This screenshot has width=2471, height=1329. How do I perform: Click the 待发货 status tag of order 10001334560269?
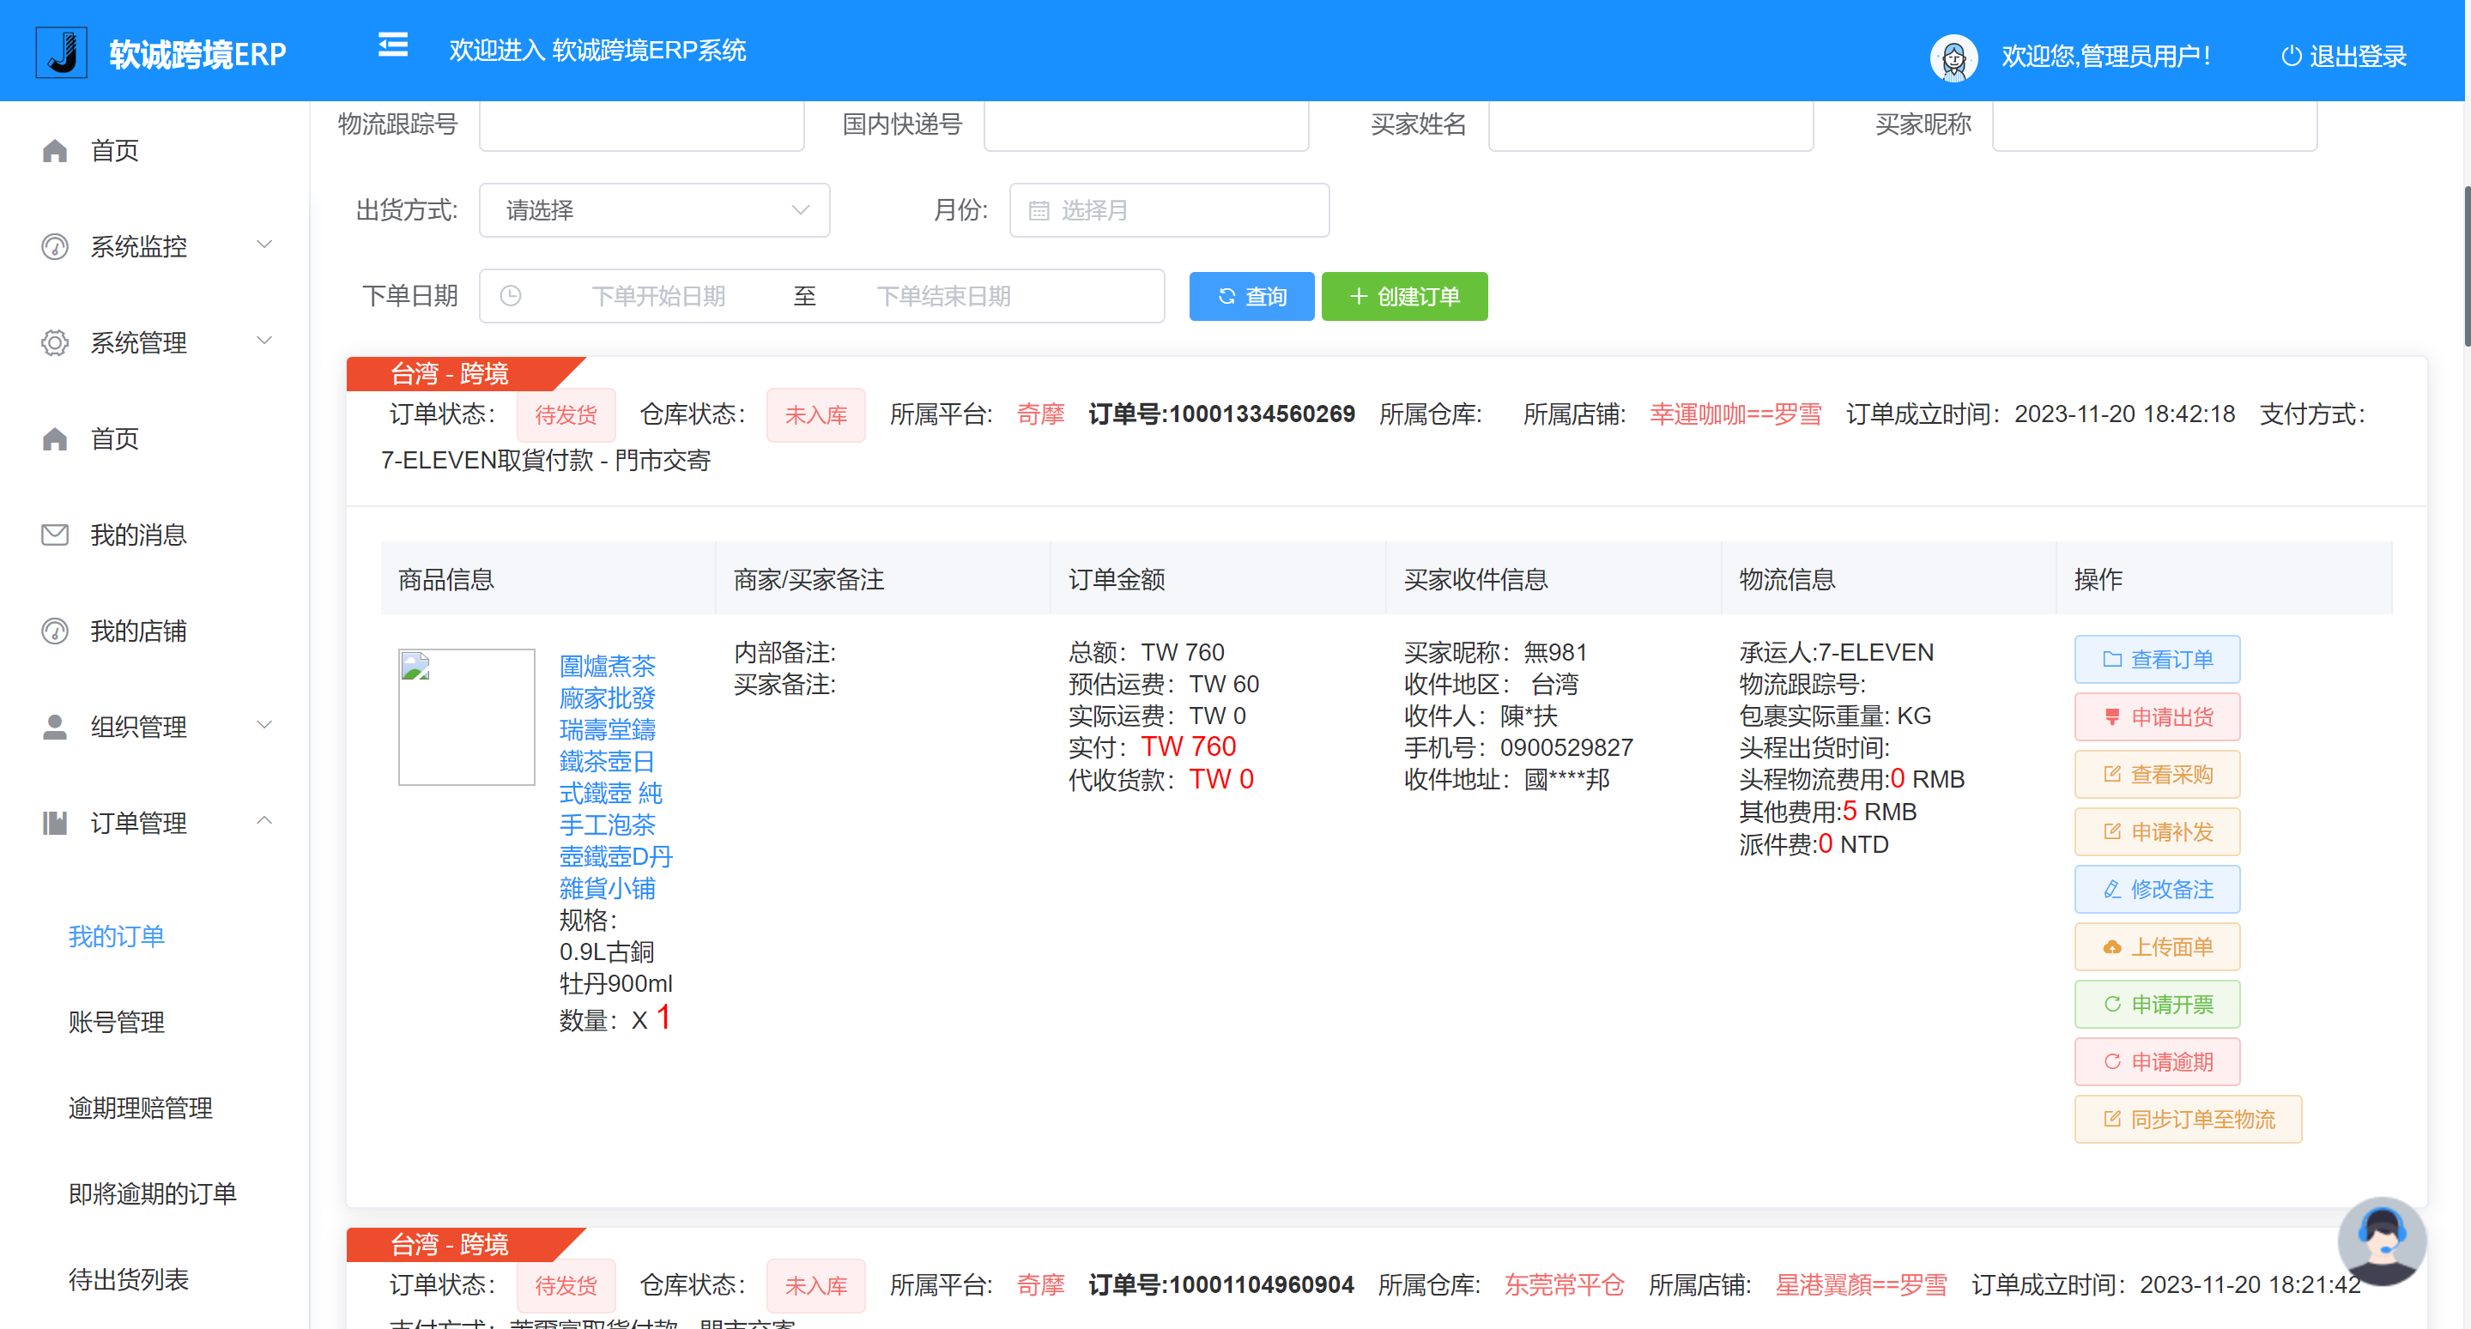click(566, 415)
